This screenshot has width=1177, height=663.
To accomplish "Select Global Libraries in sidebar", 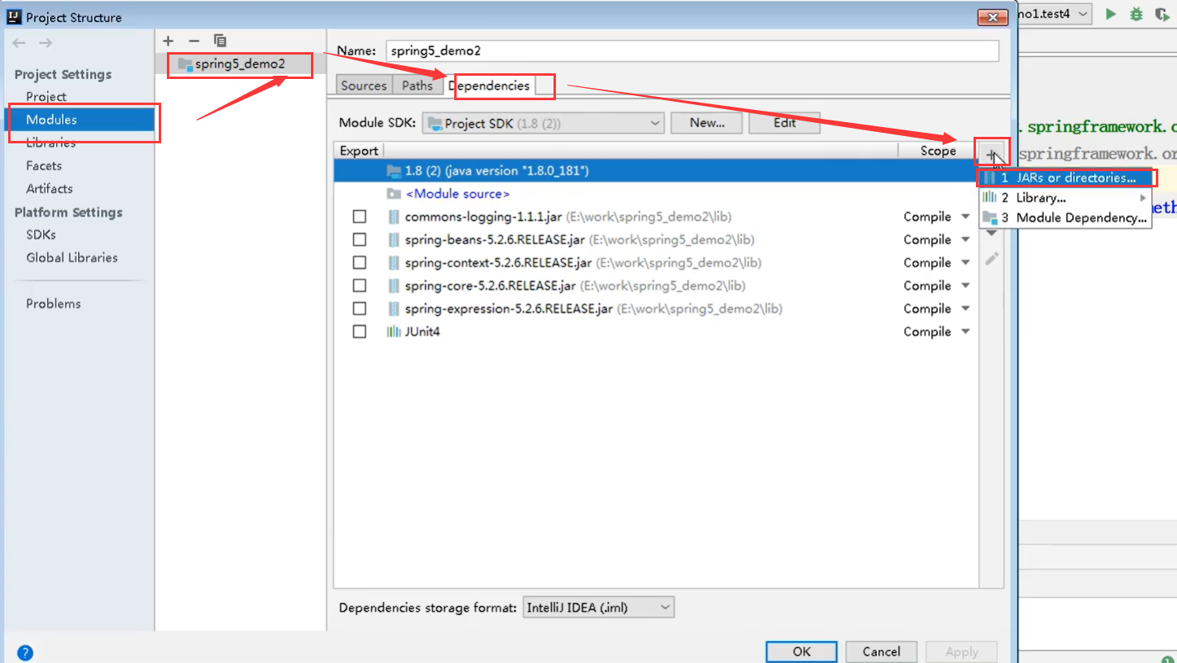I will pyautogui.click(x=72, y=257).
